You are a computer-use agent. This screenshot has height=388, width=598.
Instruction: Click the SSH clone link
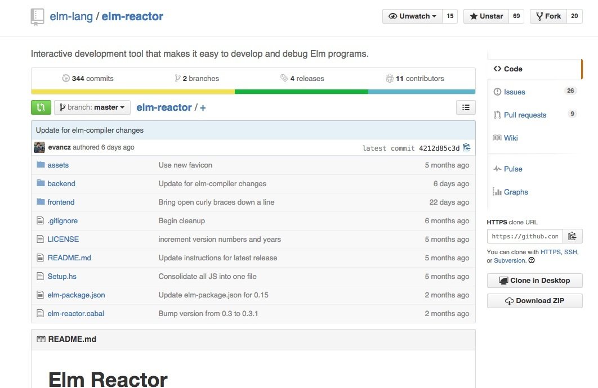[570, 252]
